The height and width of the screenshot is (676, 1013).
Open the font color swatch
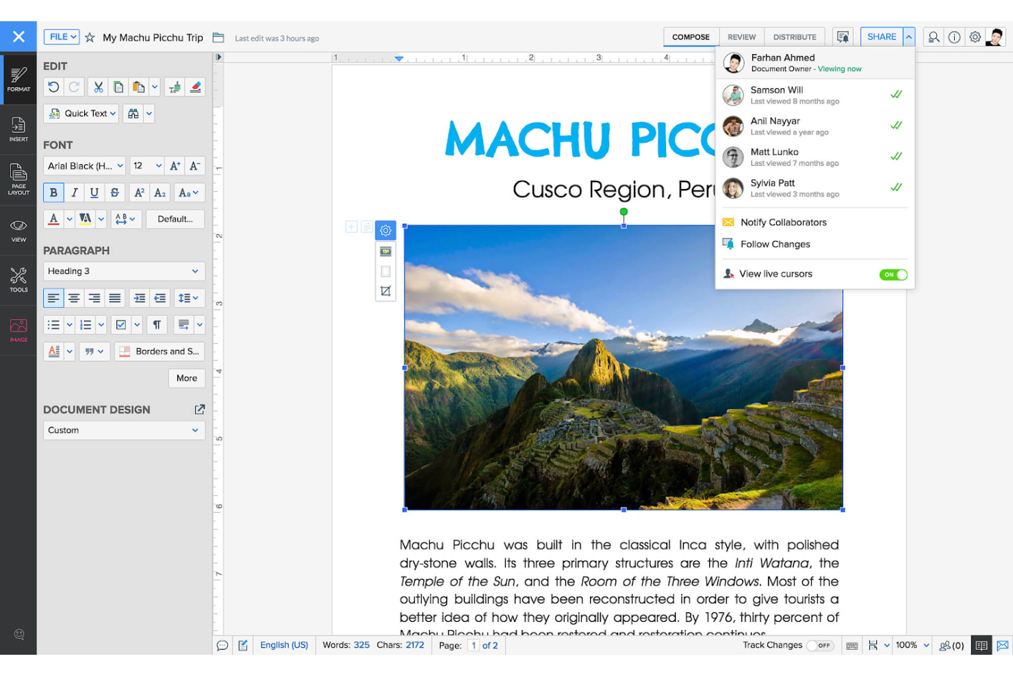[53, 218]
